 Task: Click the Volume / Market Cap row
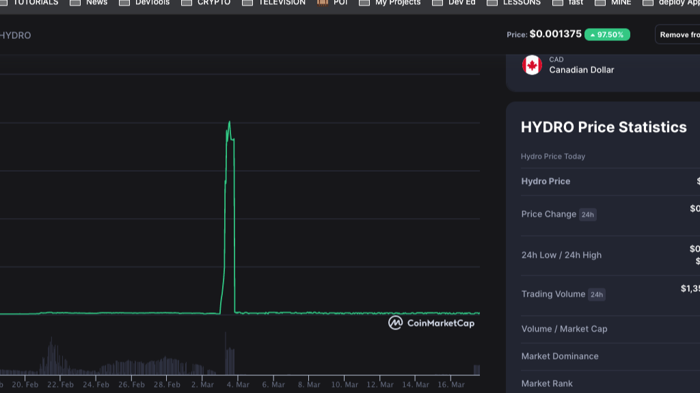coord(610,329)
